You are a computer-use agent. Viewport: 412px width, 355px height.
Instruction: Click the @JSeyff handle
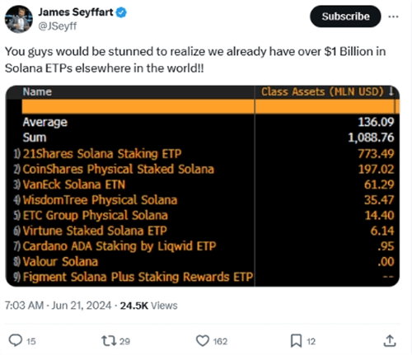coord(58,26)
